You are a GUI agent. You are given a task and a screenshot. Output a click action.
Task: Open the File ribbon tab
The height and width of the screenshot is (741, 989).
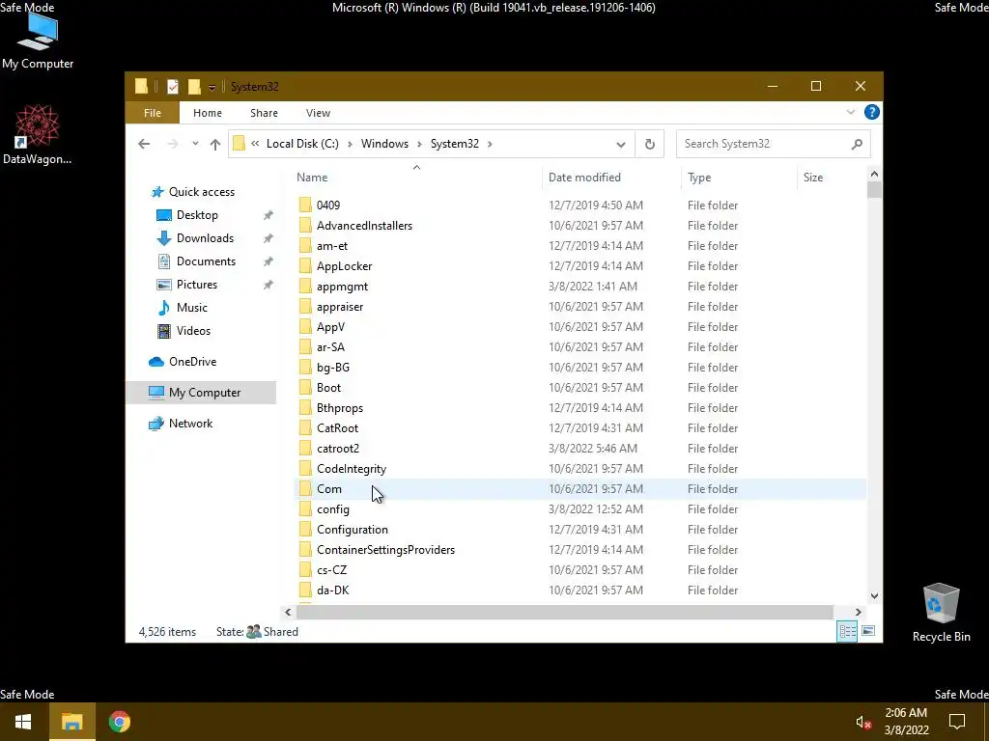click(x=152, y=113)
